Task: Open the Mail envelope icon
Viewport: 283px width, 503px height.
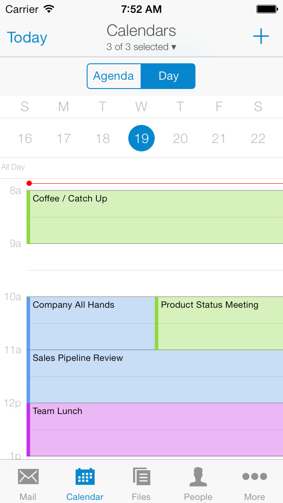Action: pyautogui.click(x=28, y=477)
